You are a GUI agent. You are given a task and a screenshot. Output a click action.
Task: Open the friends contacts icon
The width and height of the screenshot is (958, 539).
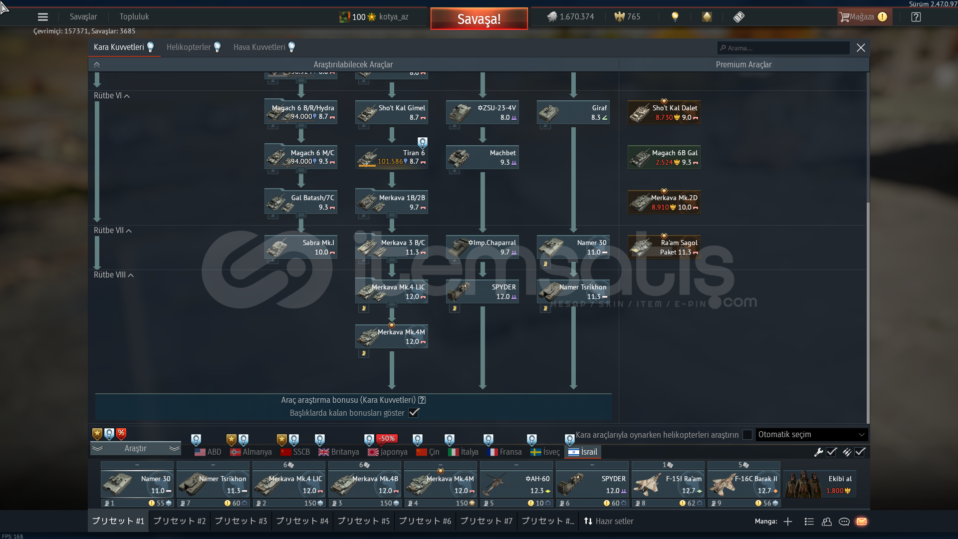(x=827, y=522)
